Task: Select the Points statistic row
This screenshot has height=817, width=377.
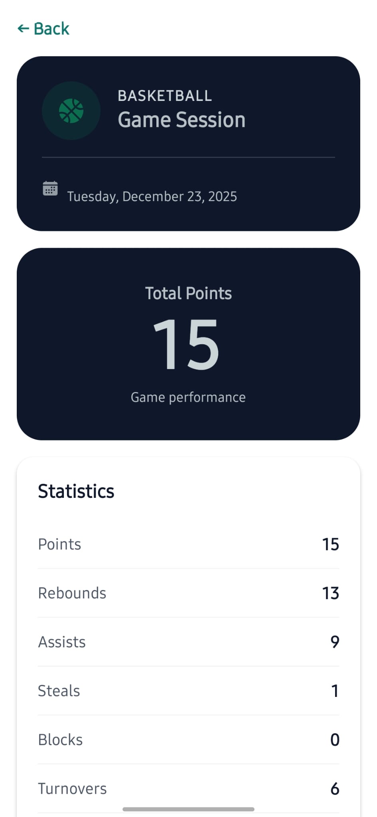Action: click(188, 544)
